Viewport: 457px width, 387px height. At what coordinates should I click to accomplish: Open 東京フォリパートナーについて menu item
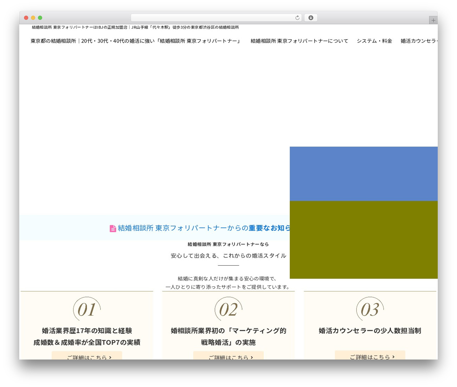[x=299, y=41]
